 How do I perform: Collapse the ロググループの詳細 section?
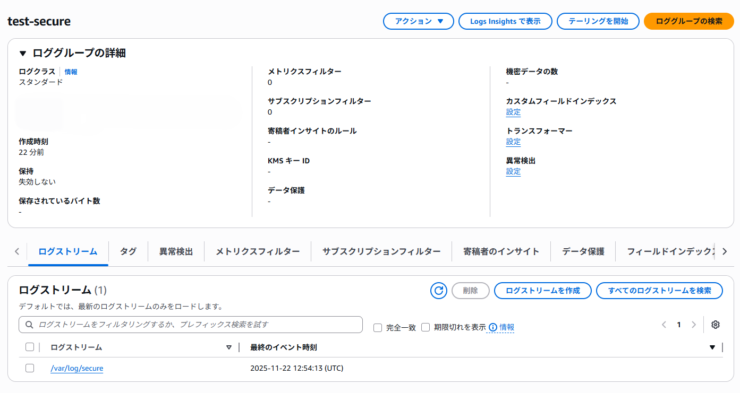coord(22,53)
